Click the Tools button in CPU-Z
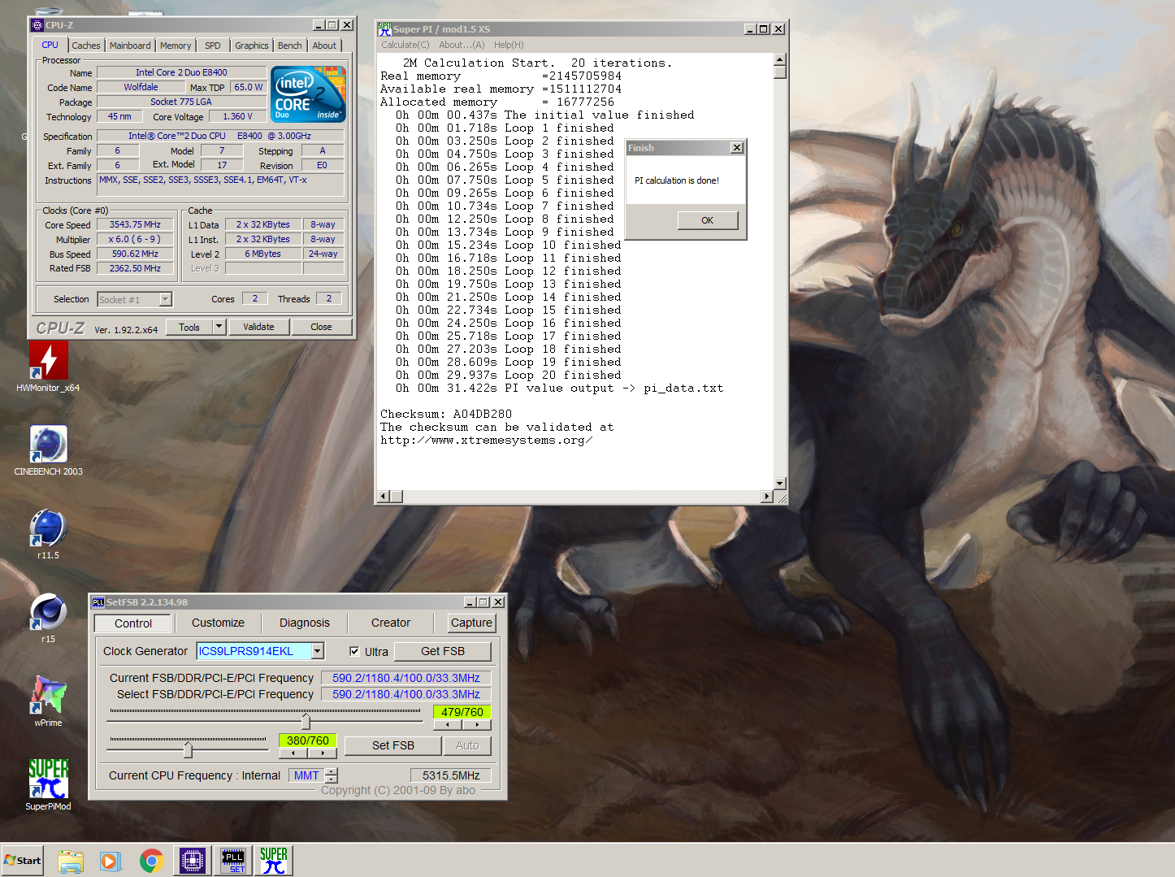1175x877 pixels. click(x=189, y=327)
